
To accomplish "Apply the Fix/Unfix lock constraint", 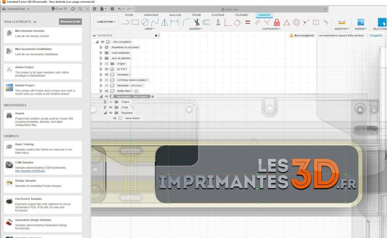I will coord(277,22).
